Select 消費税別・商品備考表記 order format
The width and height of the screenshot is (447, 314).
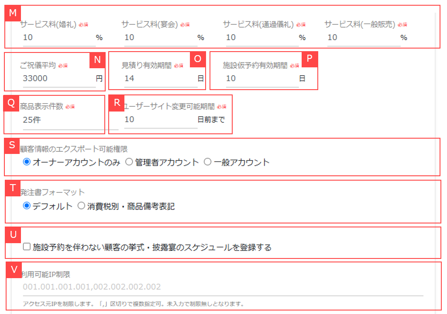coord(81,206)
